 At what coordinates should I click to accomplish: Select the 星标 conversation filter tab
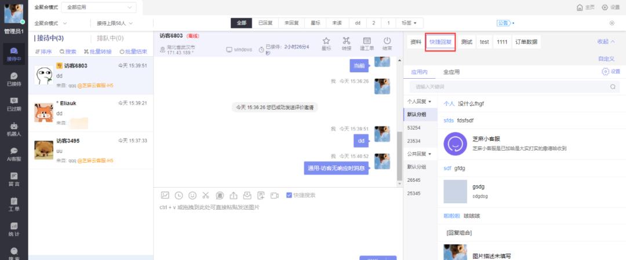[315, 23]
